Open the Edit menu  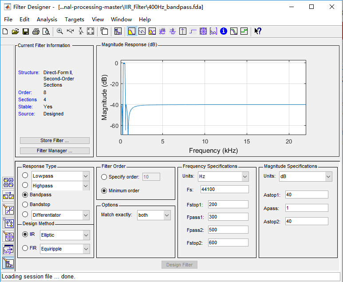(24, 20)
